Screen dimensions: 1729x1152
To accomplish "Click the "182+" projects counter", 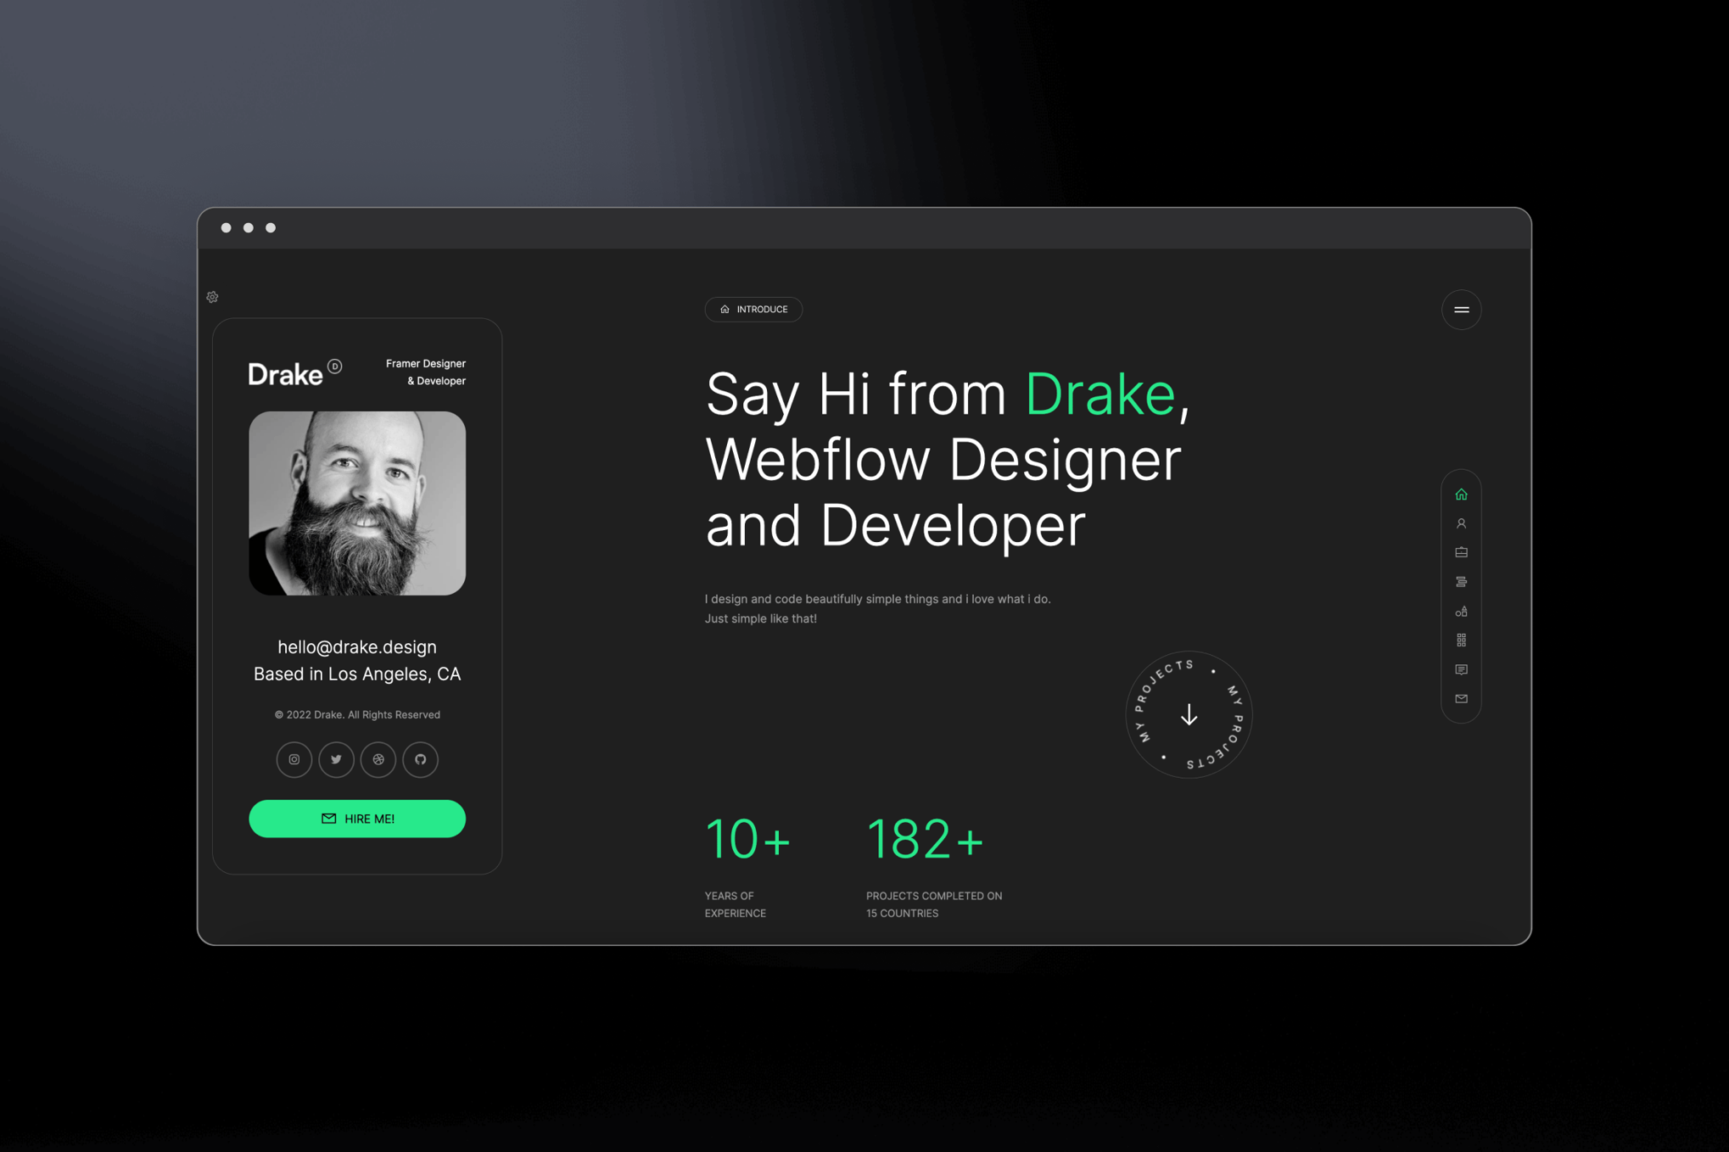I will (x=925, y=839).
